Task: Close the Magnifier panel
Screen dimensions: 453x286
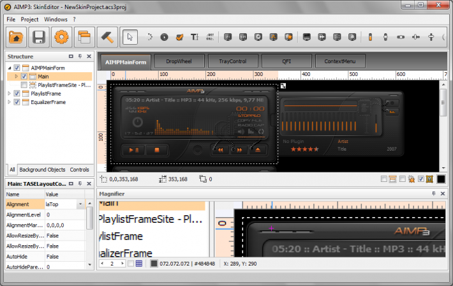Action: tap(443, 193)
